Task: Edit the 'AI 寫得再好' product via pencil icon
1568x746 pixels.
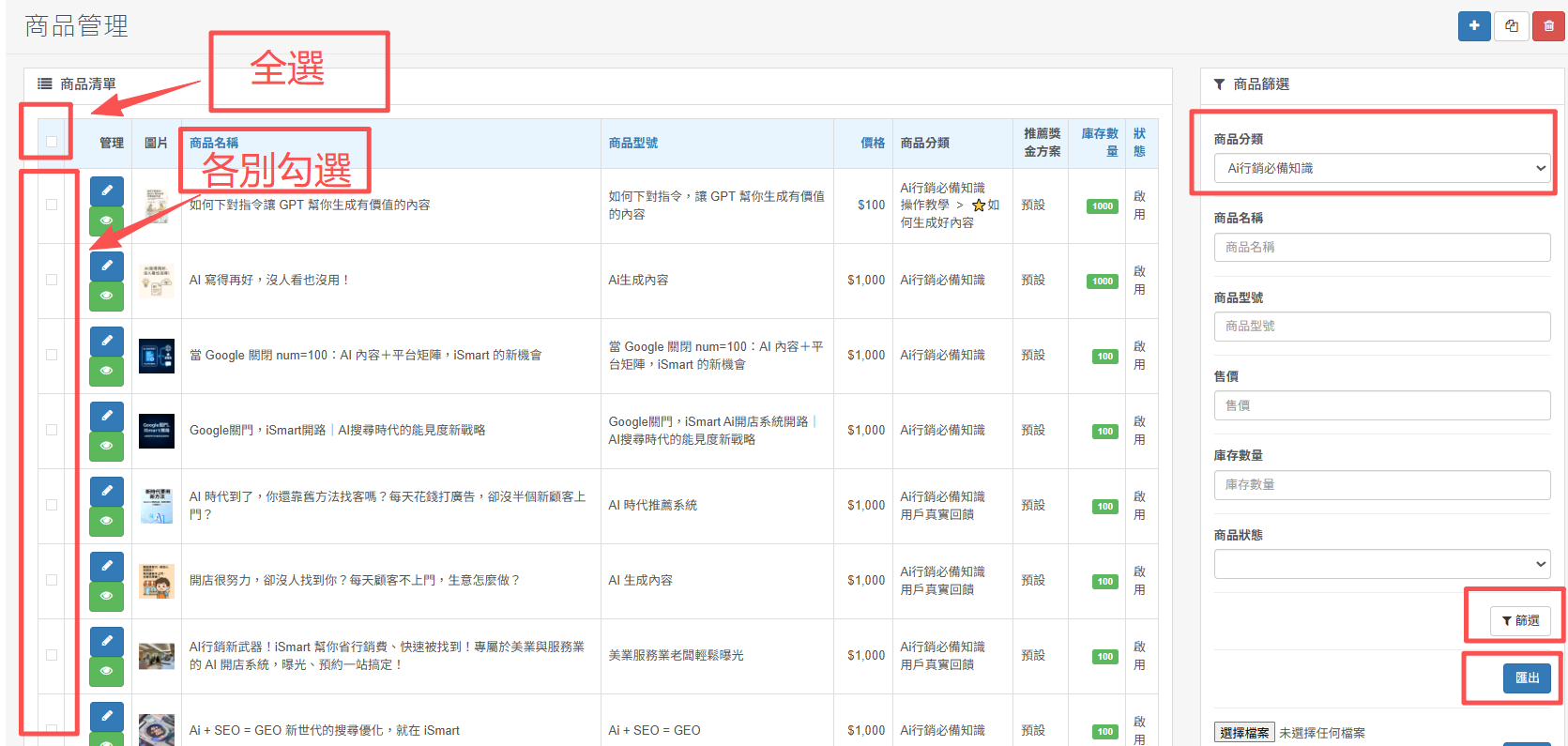Action: click(x=107, y=266)
